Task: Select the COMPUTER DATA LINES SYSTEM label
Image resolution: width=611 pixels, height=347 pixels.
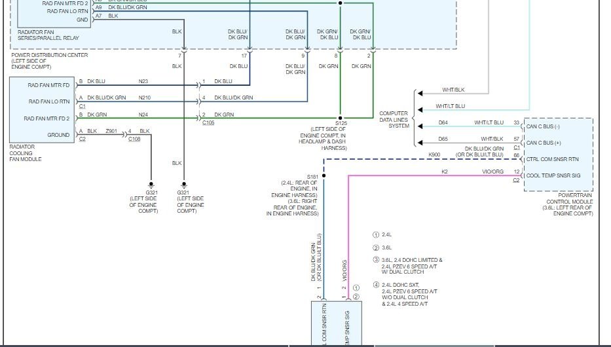Action: [394, 120]
